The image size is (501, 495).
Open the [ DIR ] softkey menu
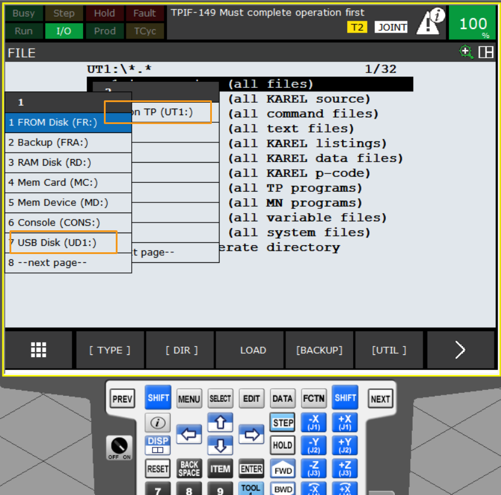pyautogui.click(x=182, y=350)
